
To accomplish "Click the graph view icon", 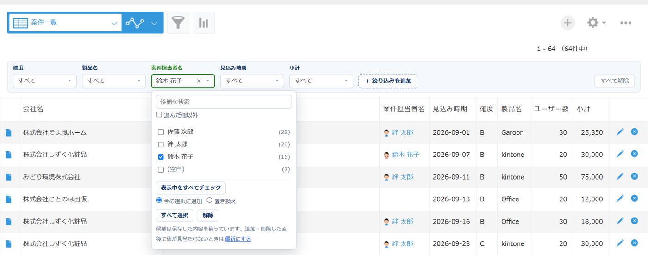I will 135,23.
